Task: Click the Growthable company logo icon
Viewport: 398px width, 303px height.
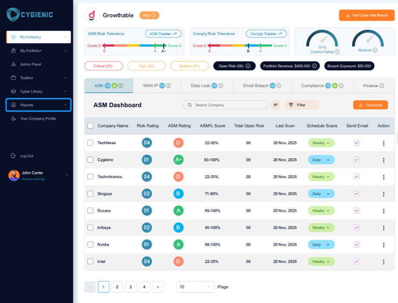Action: pyautogui.click(x=92, y=15)
